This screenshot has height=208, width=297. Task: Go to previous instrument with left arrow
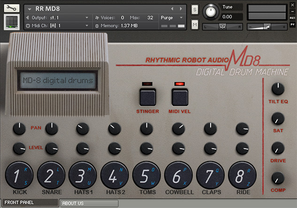click(172, 9)
